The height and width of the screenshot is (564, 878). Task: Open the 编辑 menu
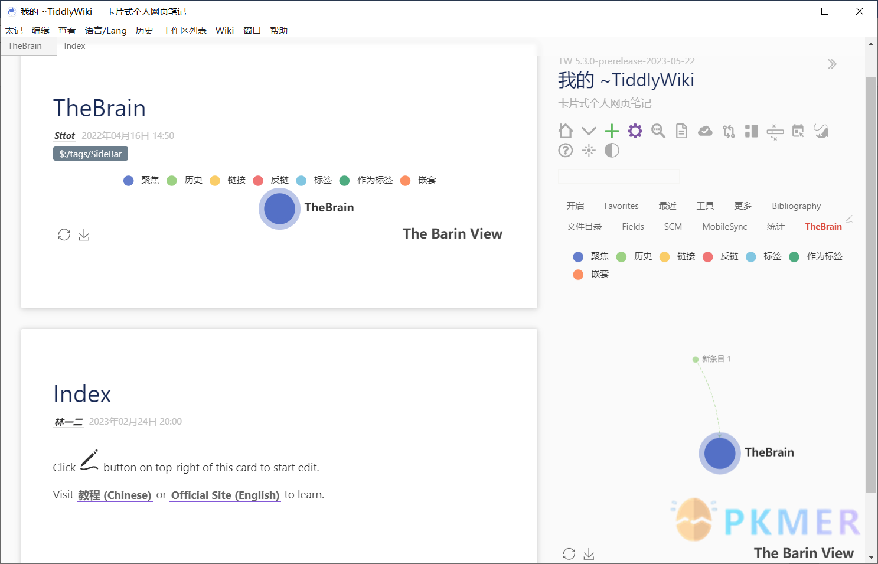click(x=41, y=30)
